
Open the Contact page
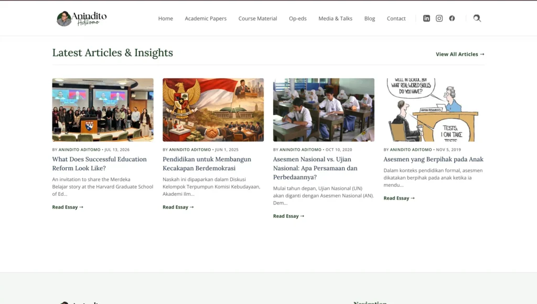click(x=396, y=18)
